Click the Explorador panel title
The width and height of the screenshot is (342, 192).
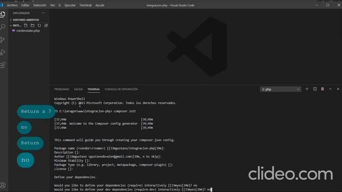point(21,13)
